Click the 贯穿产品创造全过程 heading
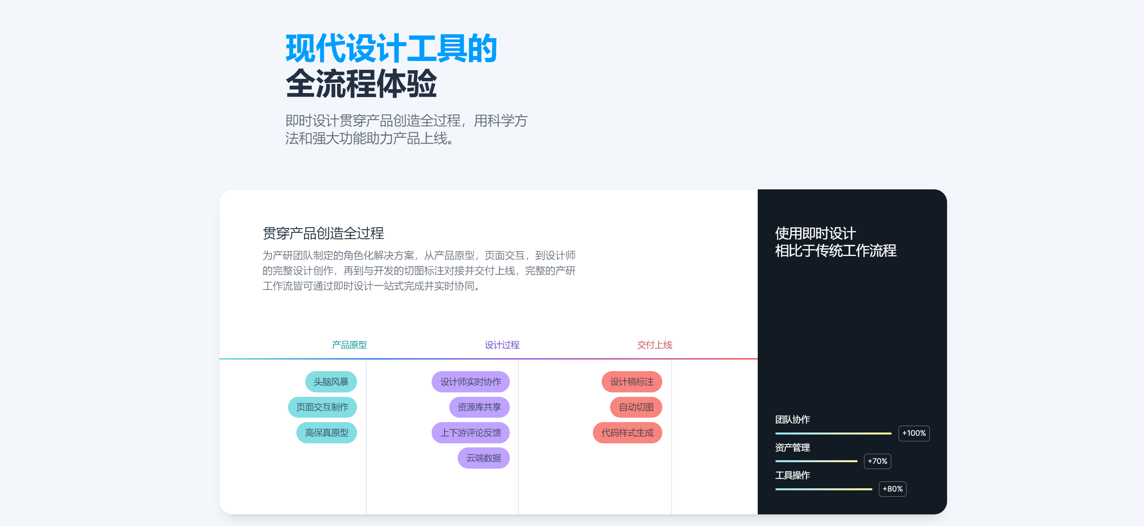1144x526 pixels. coord(323,233)
